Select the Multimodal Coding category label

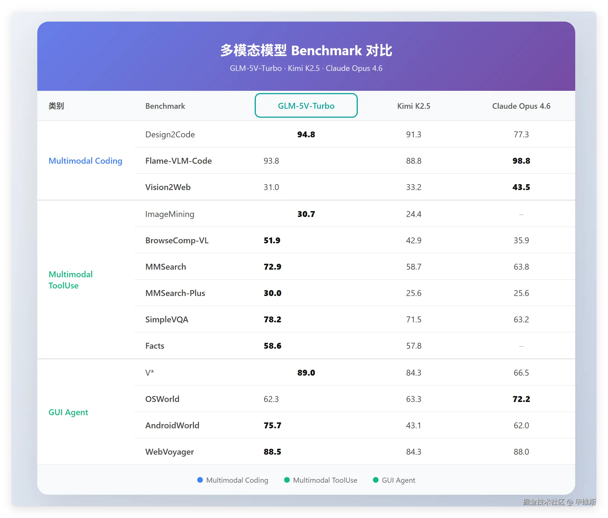point(85,161)
